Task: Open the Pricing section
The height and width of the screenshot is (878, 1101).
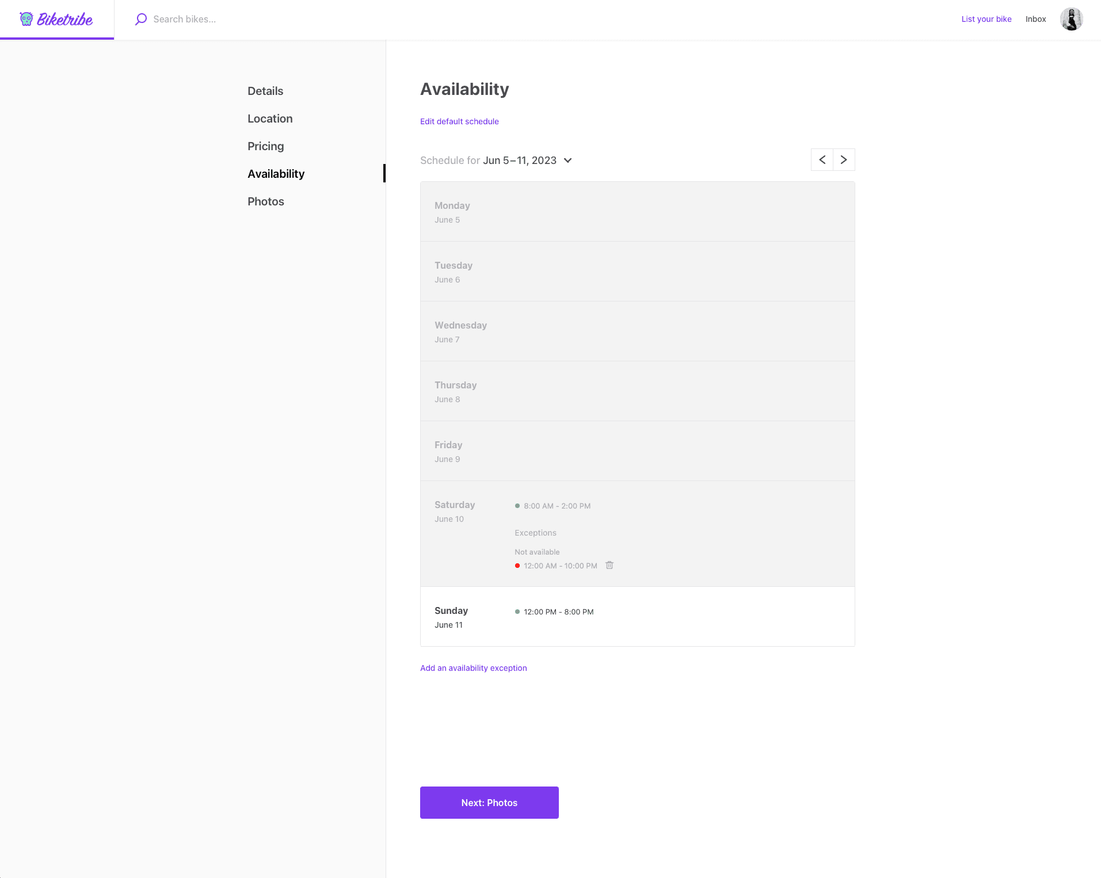Action: pyautogui.click(x=265, y=146)
